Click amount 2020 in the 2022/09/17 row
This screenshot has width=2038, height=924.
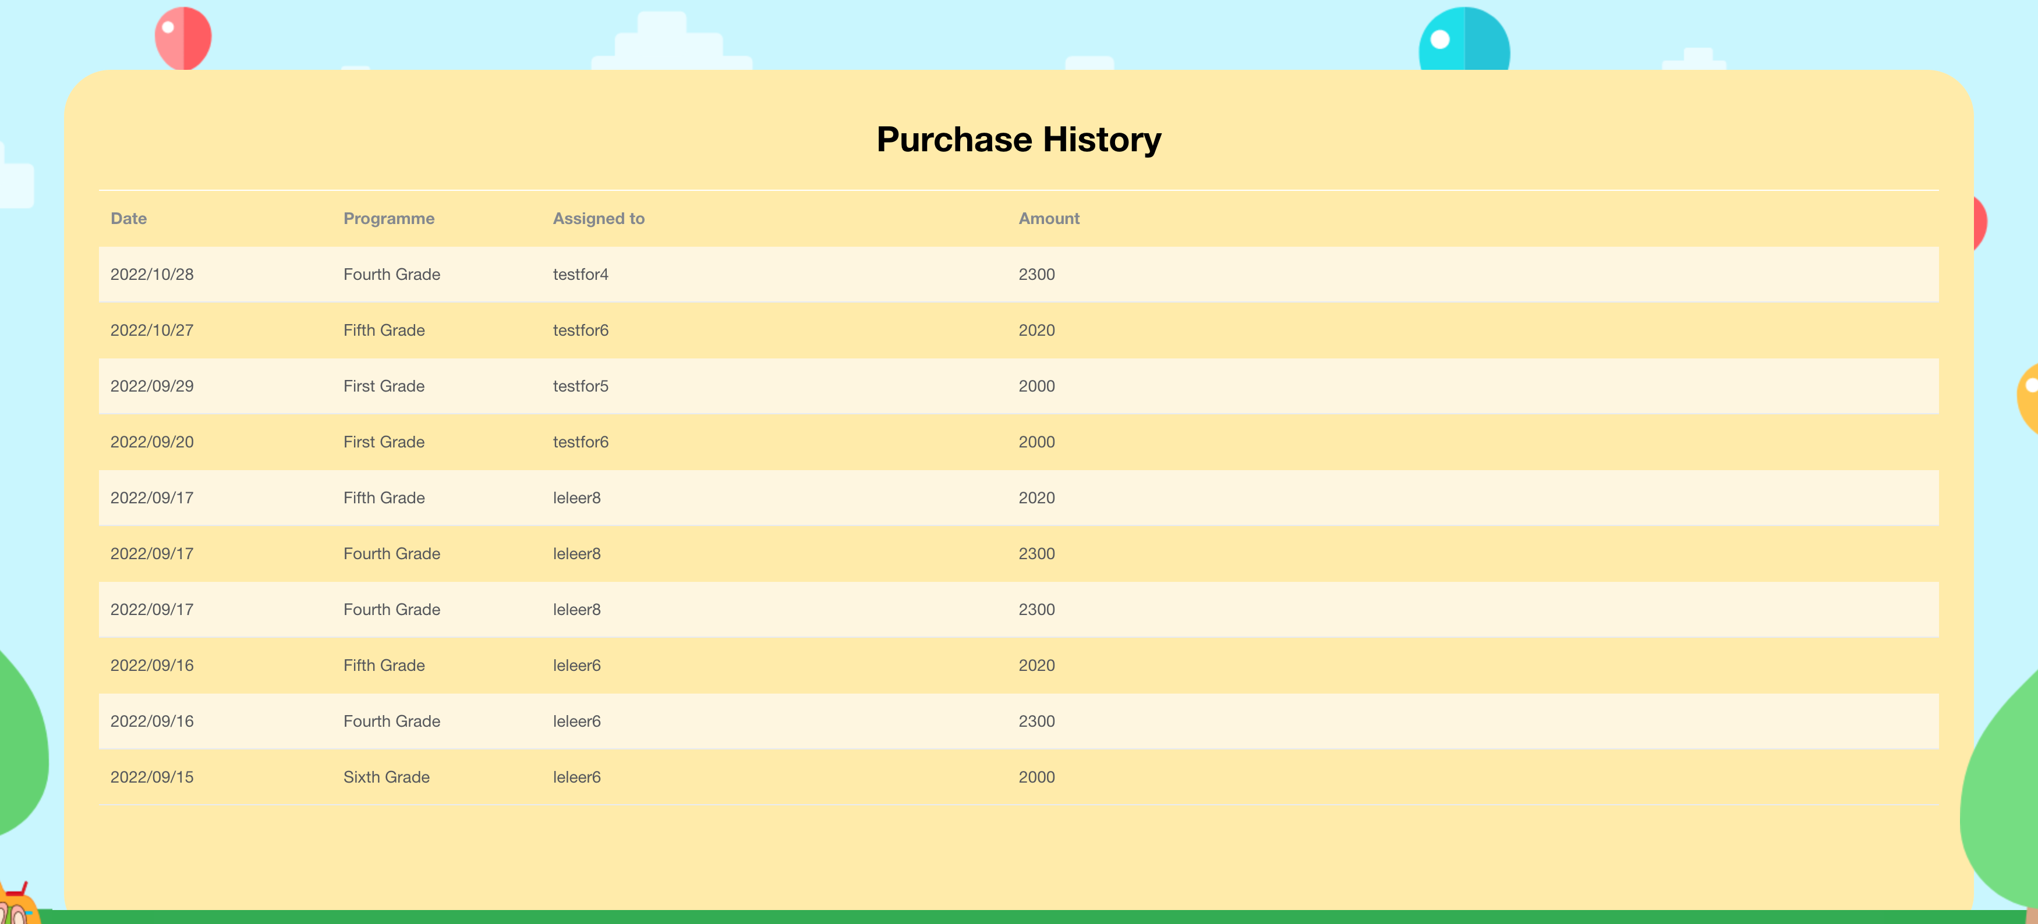point(1036,498)
